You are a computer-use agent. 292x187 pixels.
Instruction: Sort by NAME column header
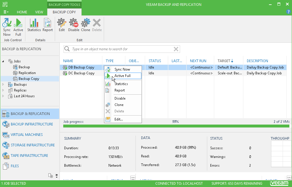coord(68,61)
